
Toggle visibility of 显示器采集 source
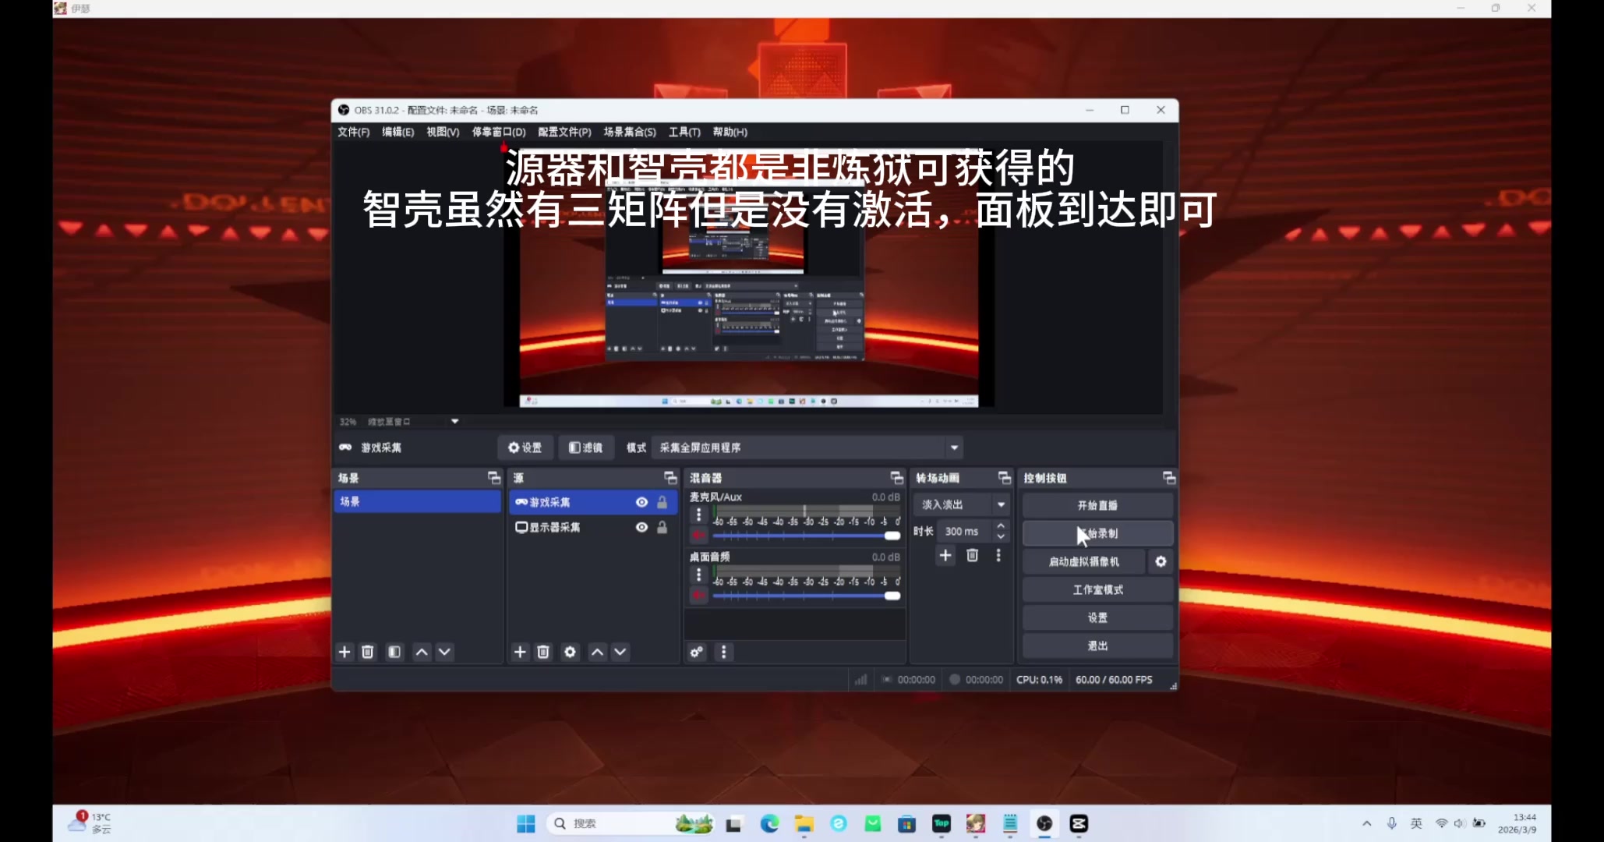coord(641,527)
